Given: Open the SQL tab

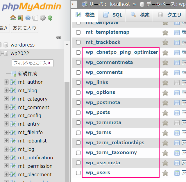Looking at the screenshot, I should pos(112,15).
